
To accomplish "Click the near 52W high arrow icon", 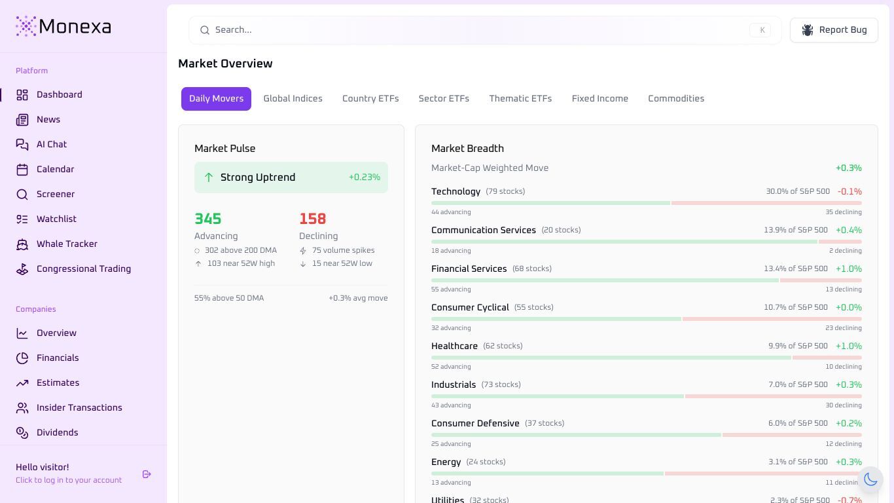I will (198, 264).
